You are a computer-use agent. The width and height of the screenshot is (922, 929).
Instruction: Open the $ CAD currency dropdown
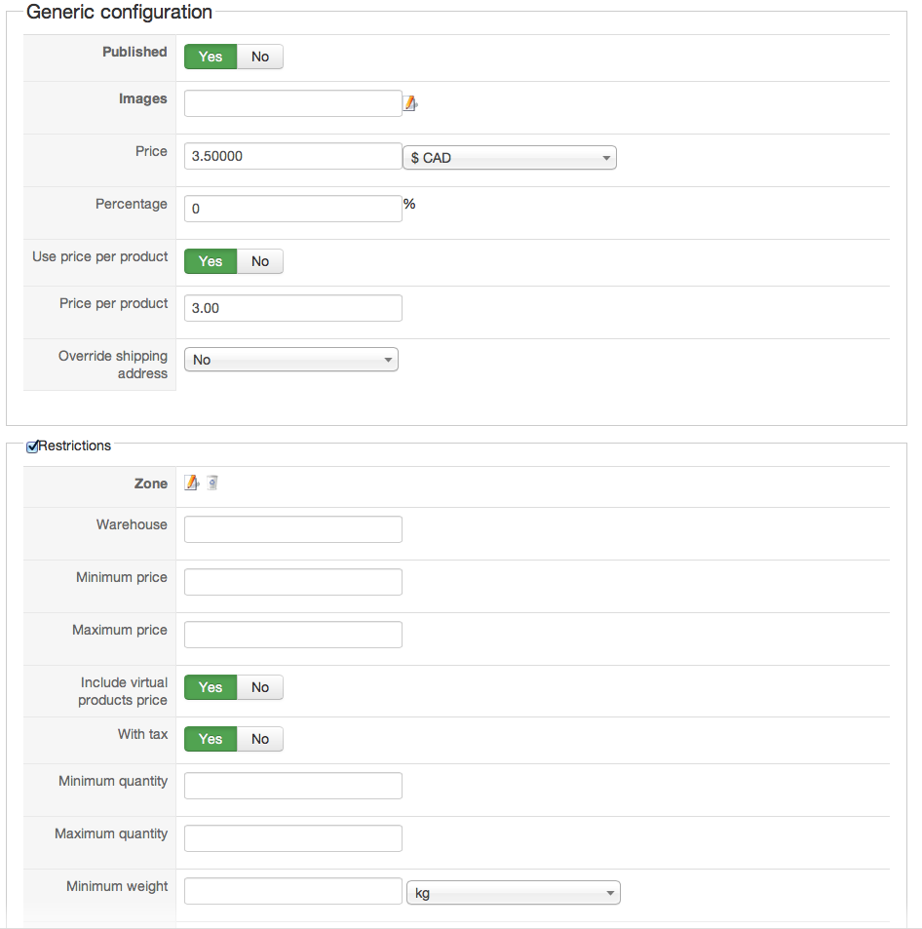click(x=510, y=158)
